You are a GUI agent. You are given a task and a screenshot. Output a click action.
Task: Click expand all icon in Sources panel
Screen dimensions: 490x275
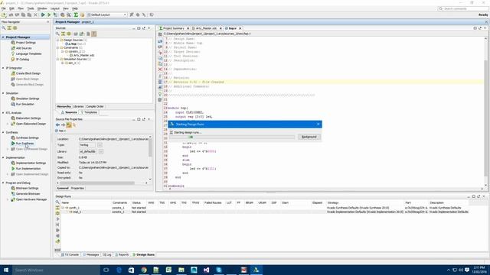coord(69,34)
